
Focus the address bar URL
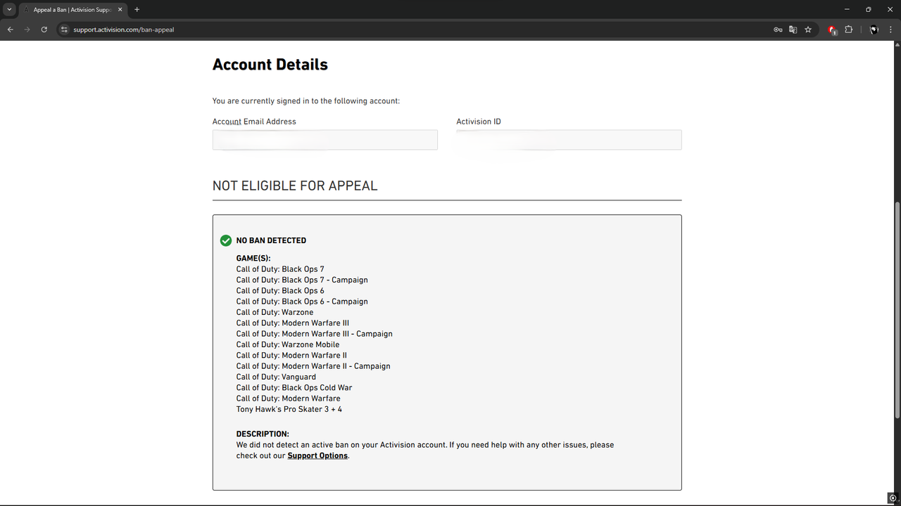point(124,30)
